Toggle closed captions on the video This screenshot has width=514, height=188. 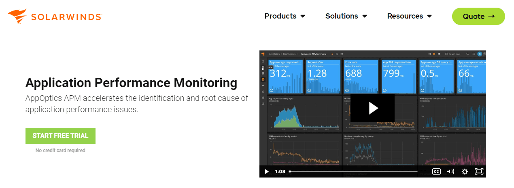pos(436,171)
